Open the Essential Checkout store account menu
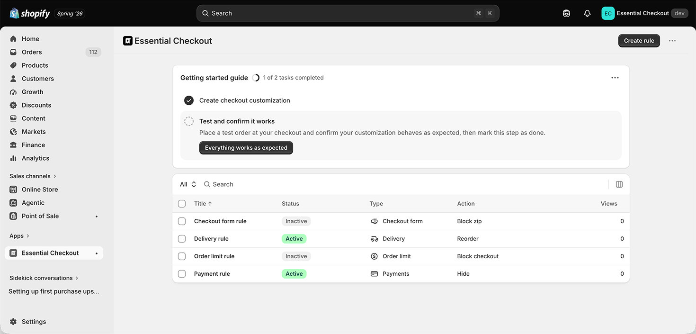 click(x=645, y=13)
